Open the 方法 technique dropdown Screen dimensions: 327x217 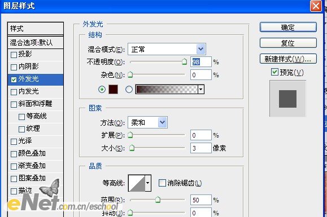[x=147, y=122]
